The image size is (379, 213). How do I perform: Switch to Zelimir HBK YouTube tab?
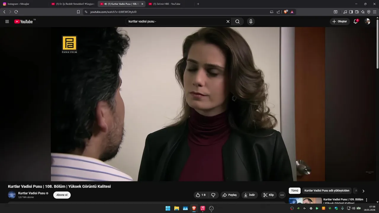(x=170, y=4)
